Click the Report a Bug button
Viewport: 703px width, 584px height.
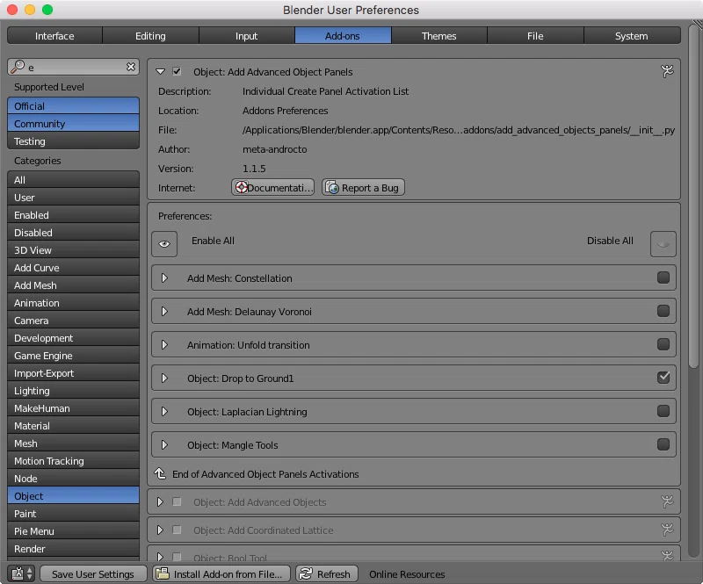tap(363, 187)
